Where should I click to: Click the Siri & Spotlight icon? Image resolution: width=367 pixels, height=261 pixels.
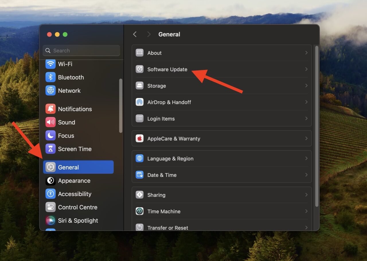tap(50, 221)
